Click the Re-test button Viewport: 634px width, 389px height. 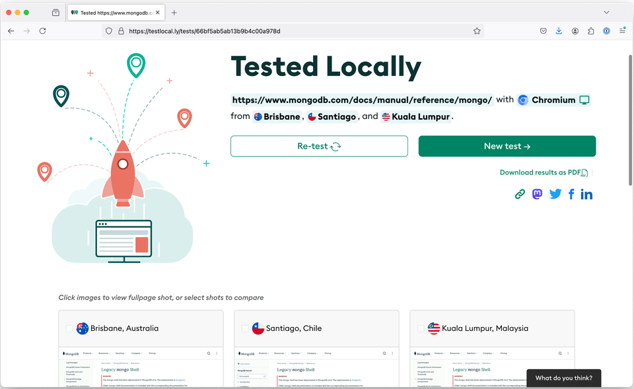click(x=319, y=146)
